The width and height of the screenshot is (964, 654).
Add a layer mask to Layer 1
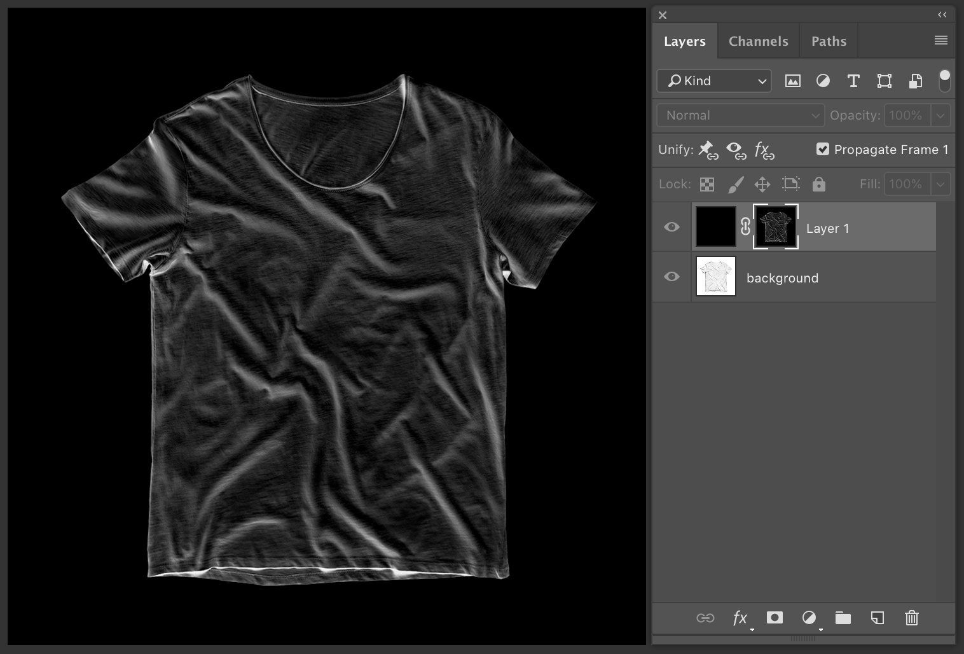click(x=774, y=618)
